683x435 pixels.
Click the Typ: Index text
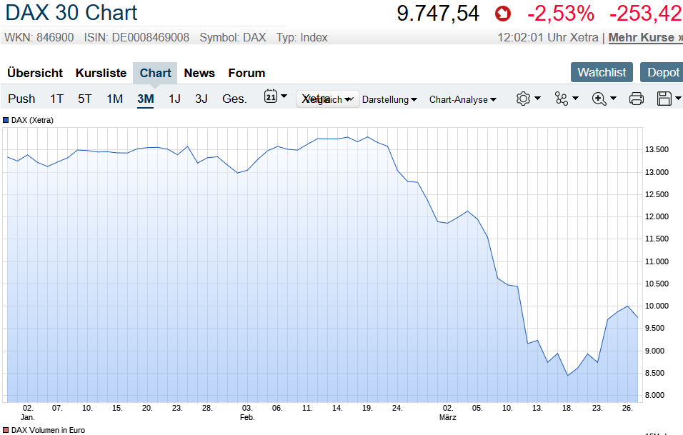302,37
